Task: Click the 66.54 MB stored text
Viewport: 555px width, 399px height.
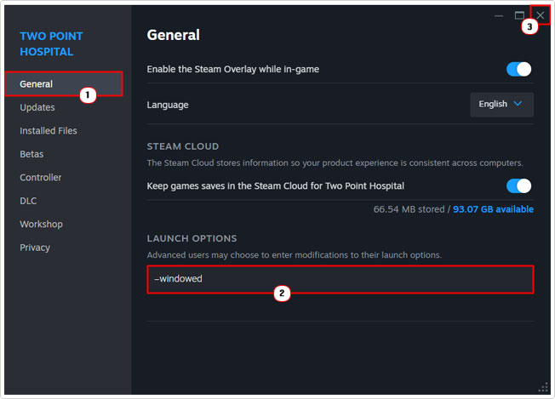Action: tap(409, 209)
